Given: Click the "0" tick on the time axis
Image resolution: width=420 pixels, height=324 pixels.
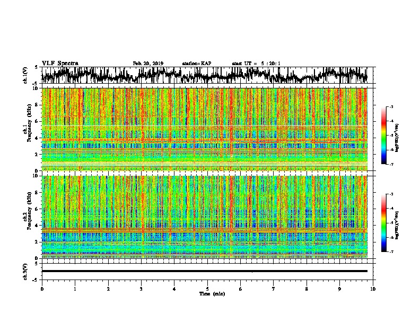Looking at the screenshot, I should (42, 289).
